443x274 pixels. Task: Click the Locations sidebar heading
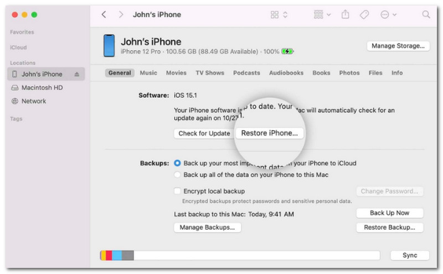coord(23,62)
